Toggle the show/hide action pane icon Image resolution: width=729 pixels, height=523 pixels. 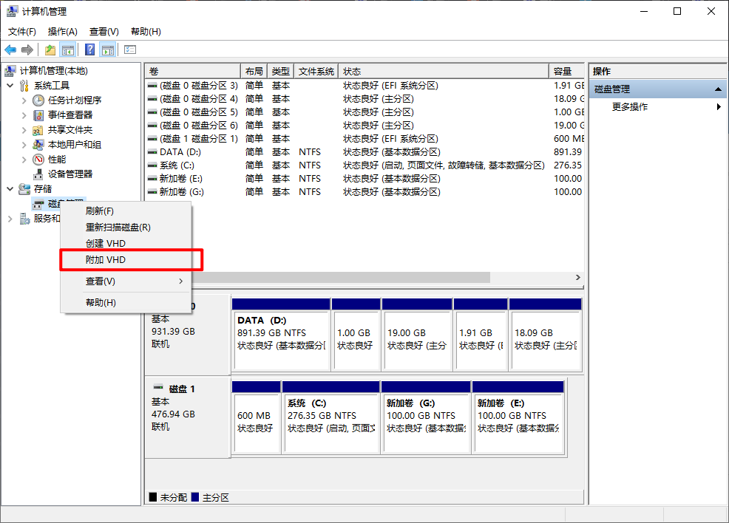click(x=108, y=49)
